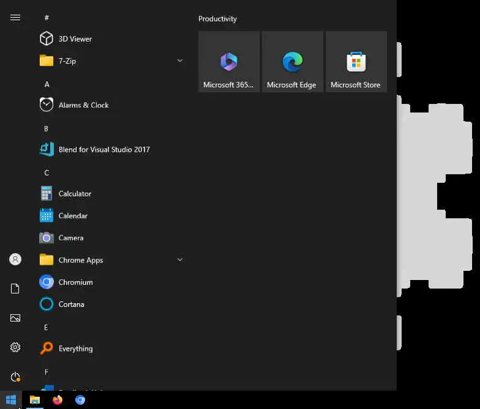The image size is (480, 409).
Task: Open the Microsoft Store tile
Action: pos(356,61)
